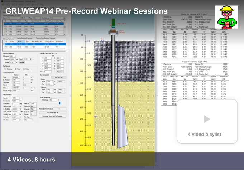Click the pile Penetration input field
Screen dimensions: 244x170
16,101
